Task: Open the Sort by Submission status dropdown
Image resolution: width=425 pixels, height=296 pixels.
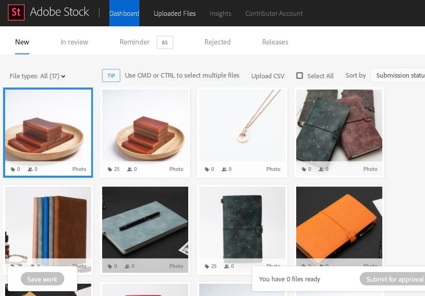Action: (x=398, y=75)
